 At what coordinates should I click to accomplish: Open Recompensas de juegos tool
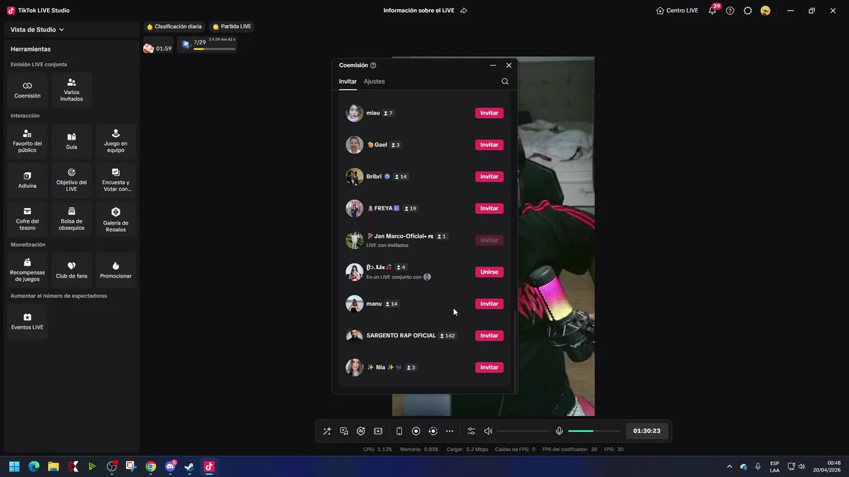tap(27, 270)
